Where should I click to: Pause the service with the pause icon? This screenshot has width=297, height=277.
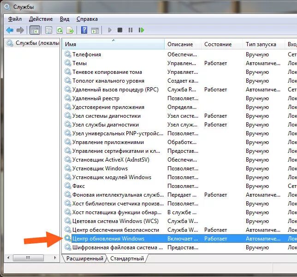(131, 30)
